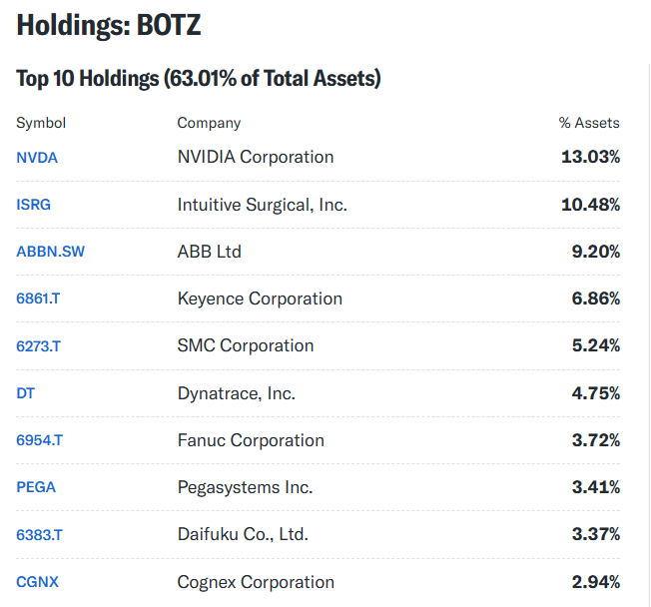Open the PEGA ticker link
The image size is (651, 607).
point(36,487)
